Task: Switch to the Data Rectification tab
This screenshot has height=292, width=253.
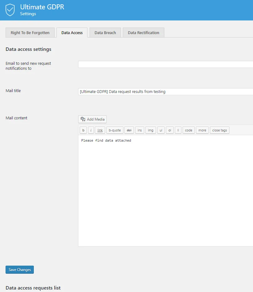Action: 143,32
